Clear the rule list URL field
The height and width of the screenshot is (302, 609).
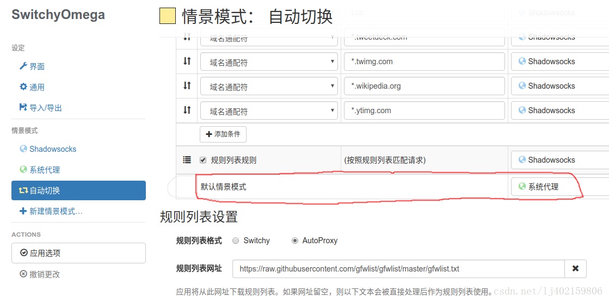(575, 269)
